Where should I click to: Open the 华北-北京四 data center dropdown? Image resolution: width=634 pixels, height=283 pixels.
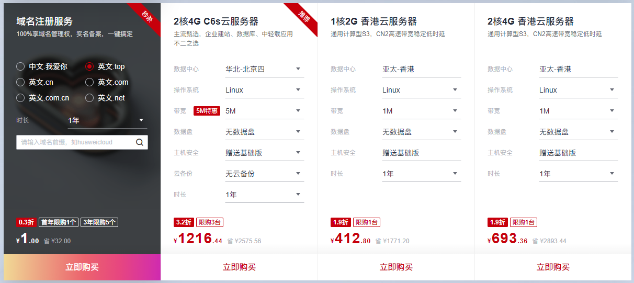tap(264, 69)
